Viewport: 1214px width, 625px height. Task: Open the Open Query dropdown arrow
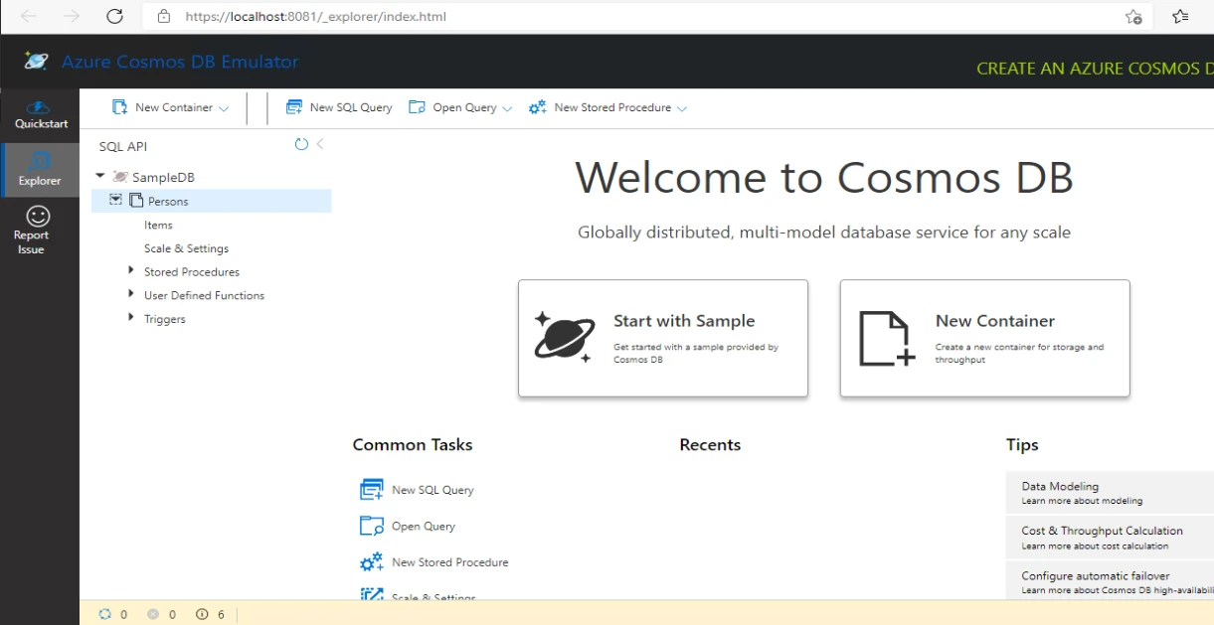pyautogui.click(x=507, y=108)
